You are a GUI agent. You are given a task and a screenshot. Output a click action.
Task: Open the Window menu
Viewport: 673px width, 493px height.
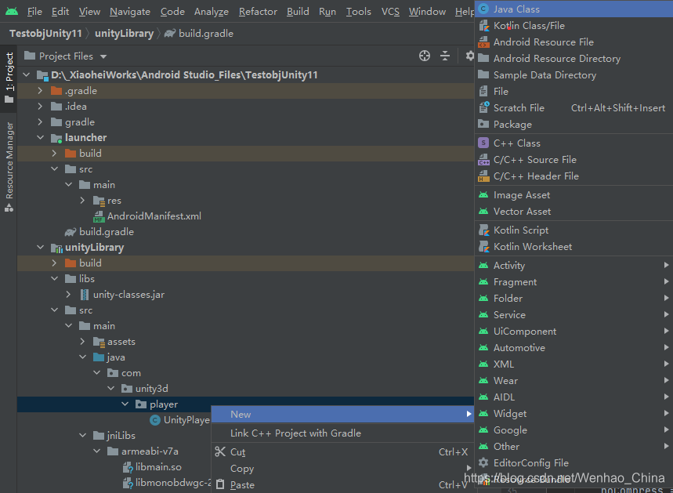pyautogui.click(x=427, y=12)
